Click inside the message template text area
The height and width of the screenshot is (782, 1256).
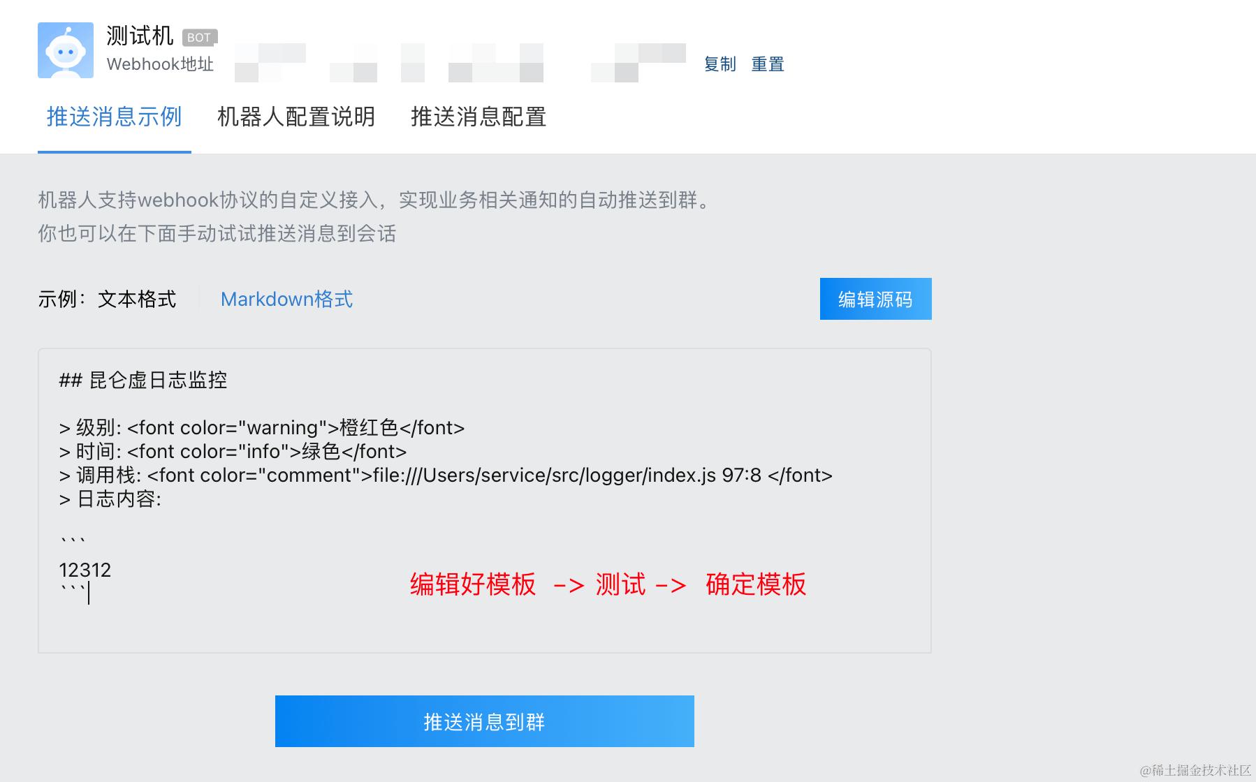484,501
